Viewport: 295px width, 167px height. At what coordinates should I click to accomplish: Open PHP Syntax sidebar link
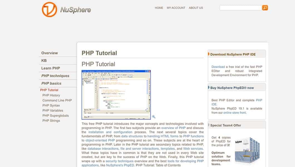[51, 105]
